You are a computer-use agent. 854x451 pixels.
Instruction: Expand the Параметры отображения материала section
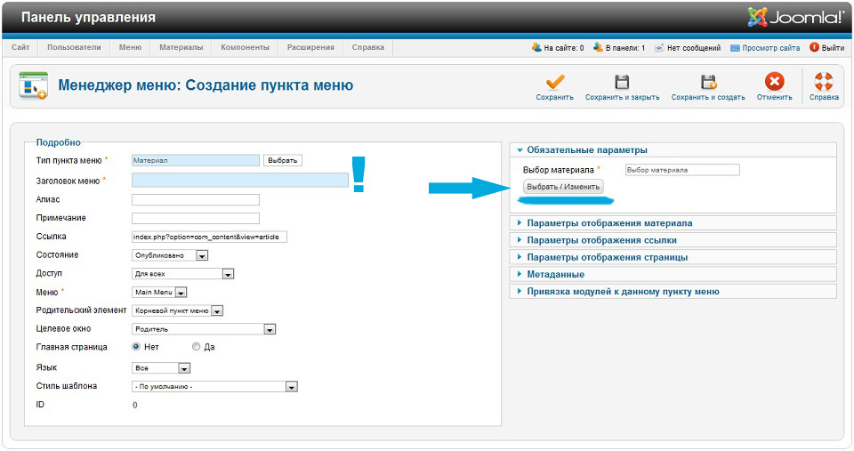click(609, 223)
